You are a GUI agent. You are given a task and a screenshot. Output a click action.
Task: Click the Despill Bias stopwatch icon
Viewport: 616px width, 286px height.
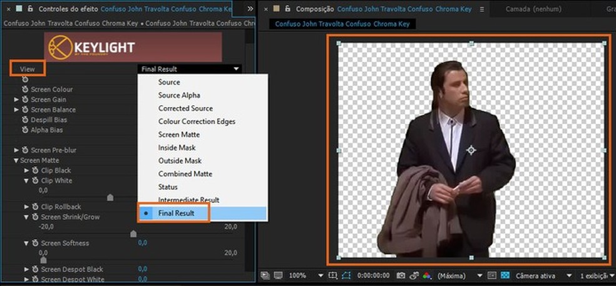pyautogui.click(x=25, y=120)
